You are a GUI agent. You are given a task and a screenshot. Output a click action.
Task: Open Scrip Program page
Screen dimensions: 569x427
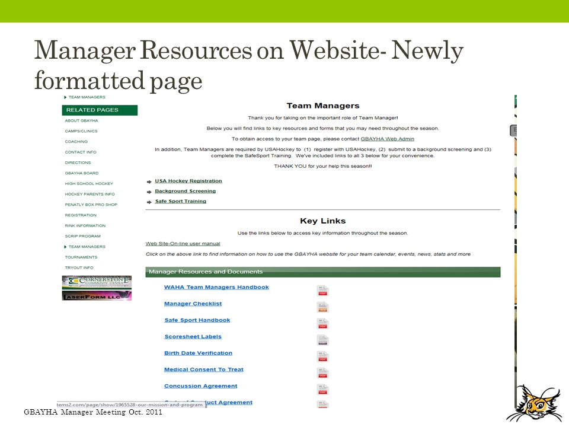(83, 237)
